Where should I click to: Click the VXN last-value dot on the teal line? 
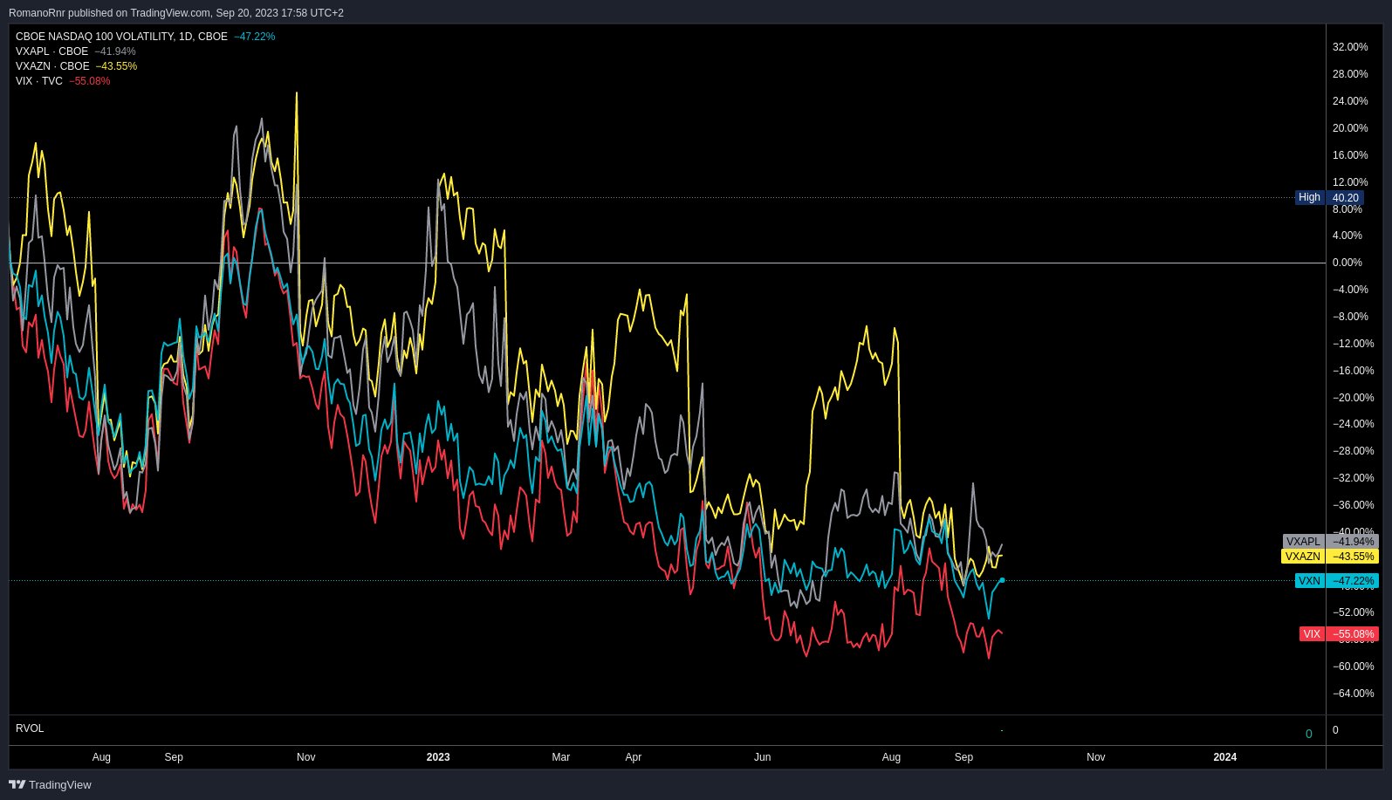tap(1002, 580)
